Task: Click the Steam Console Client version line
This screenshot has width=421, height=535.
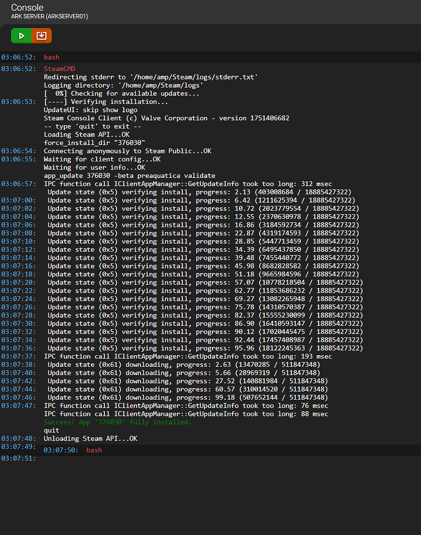Action: point(166,118)
